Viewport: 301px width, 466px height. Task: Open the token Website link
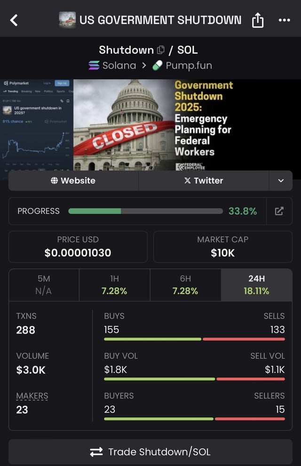coord(73,181)
